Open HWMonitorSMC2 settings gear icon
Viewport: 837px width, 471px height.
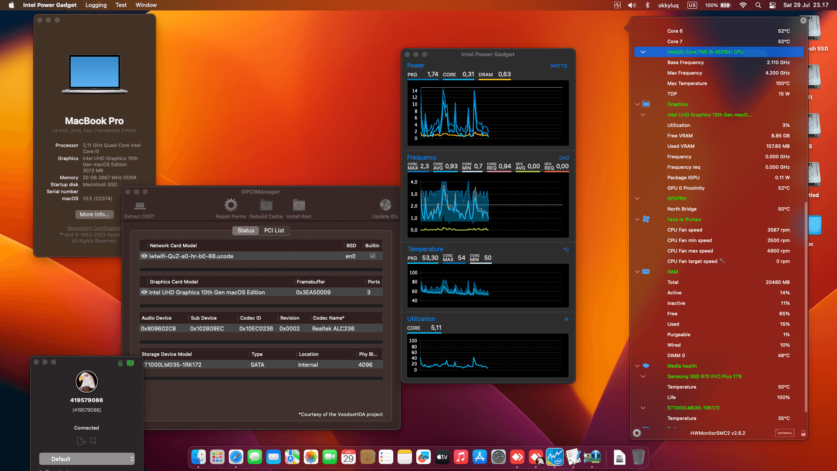637,433
